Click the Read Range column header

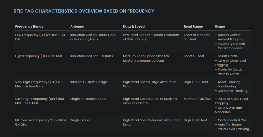193,26
